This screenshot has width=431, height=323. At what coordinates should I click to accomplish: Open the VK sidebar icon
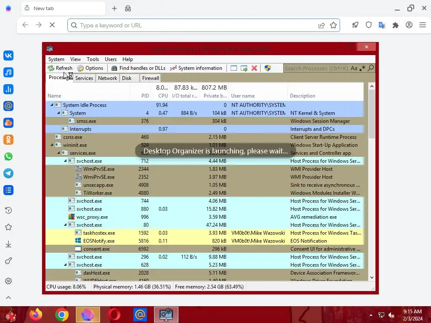tap(8, 56)
